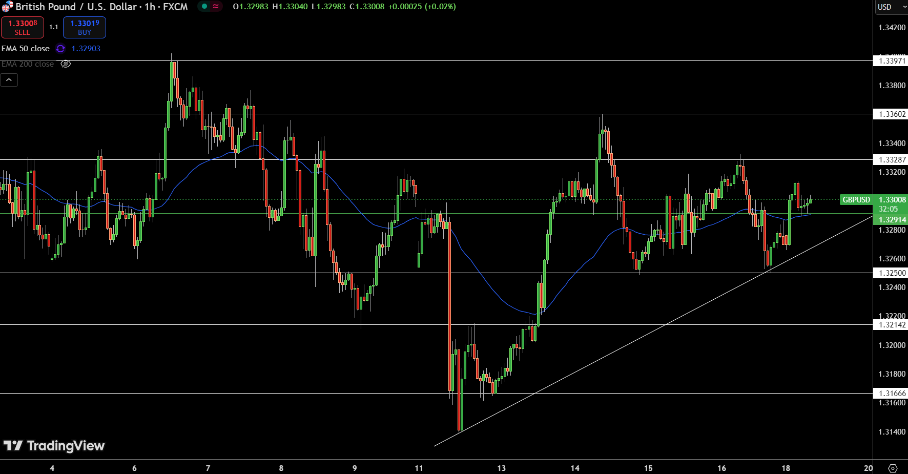This screenshot has width=908, height=474.
Task: Click the date label 11 on time axis
Action: point(419,468)
